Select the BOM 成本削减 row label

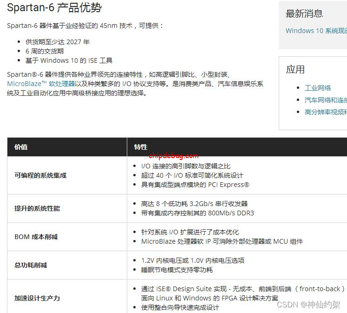click(36, 237)
